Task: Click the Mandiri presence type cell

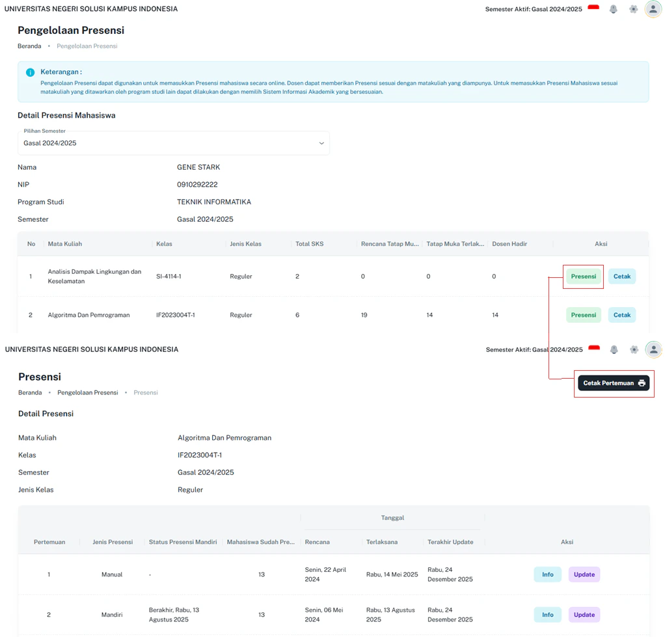Action: point(111,615)
